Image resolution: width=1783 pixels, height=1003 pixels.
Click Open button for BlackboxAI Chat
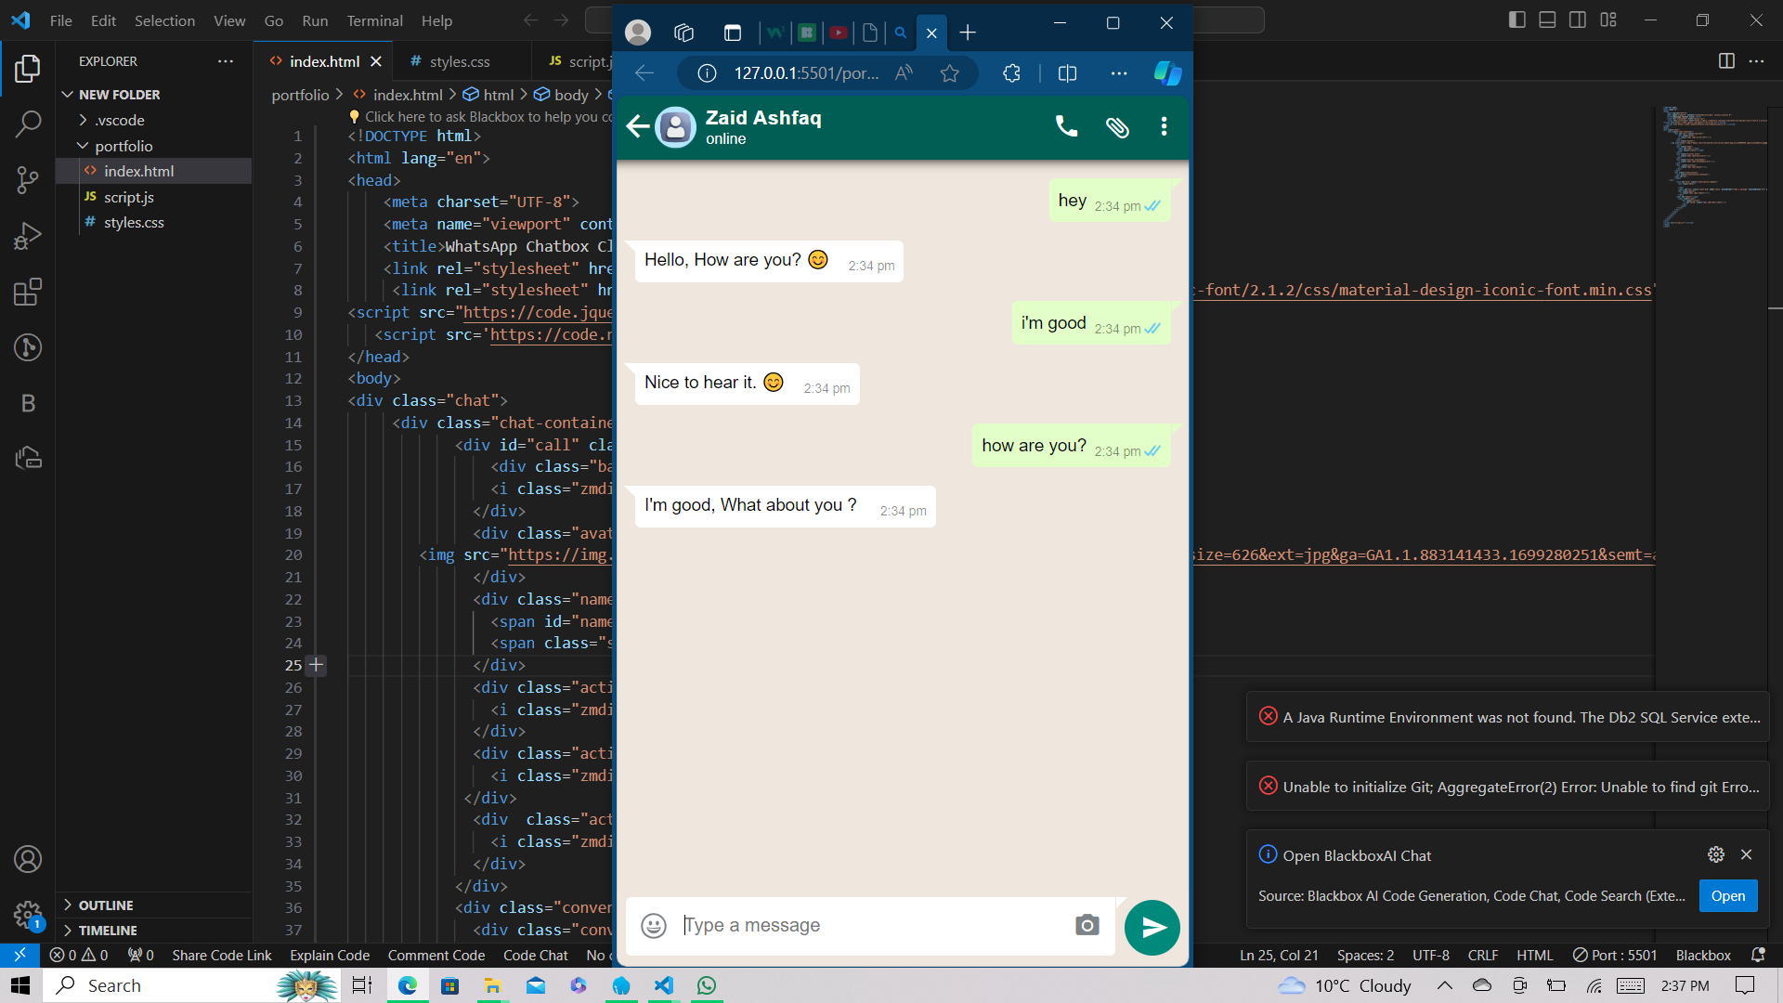1727,896
